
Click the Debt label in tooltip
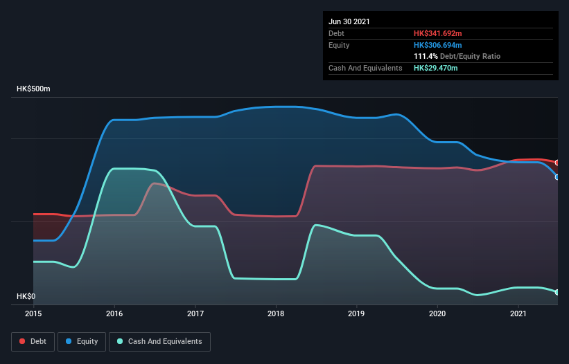(x=336, y=33)
